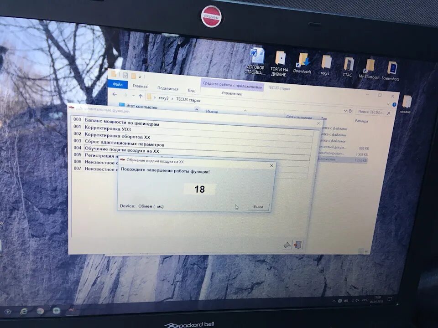Select the Screenshots desktop folder
The height and width of the screenshot is (328, 438).
click(391, 72)
